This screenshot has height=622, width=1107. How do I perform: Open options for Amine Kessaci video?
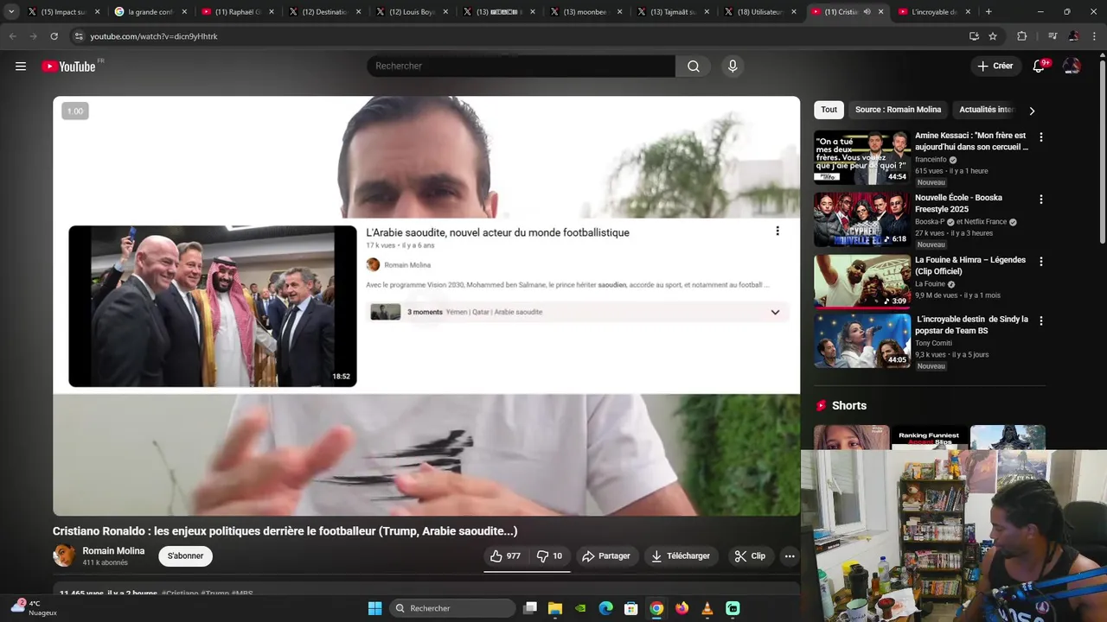[1040, 137]
